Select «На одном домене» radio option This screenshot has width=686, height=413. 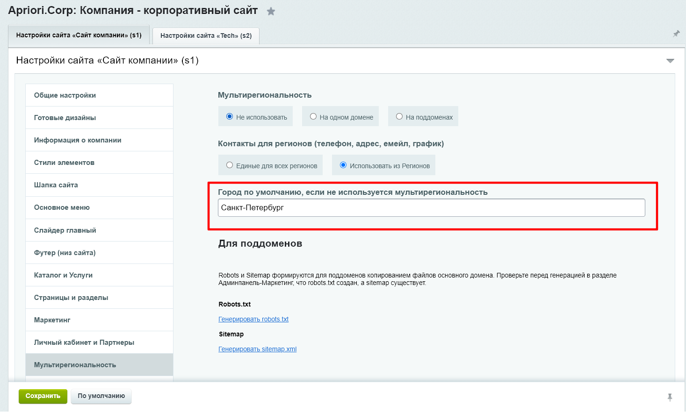(x=313, y=117)
